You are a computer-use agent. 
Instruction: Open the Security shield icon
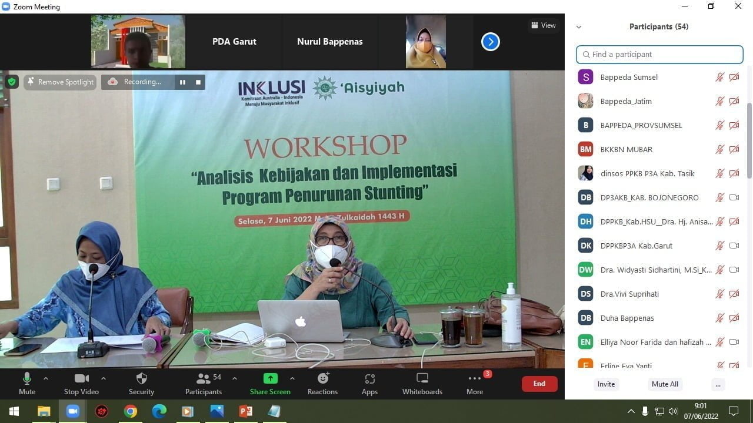[141, 379]
